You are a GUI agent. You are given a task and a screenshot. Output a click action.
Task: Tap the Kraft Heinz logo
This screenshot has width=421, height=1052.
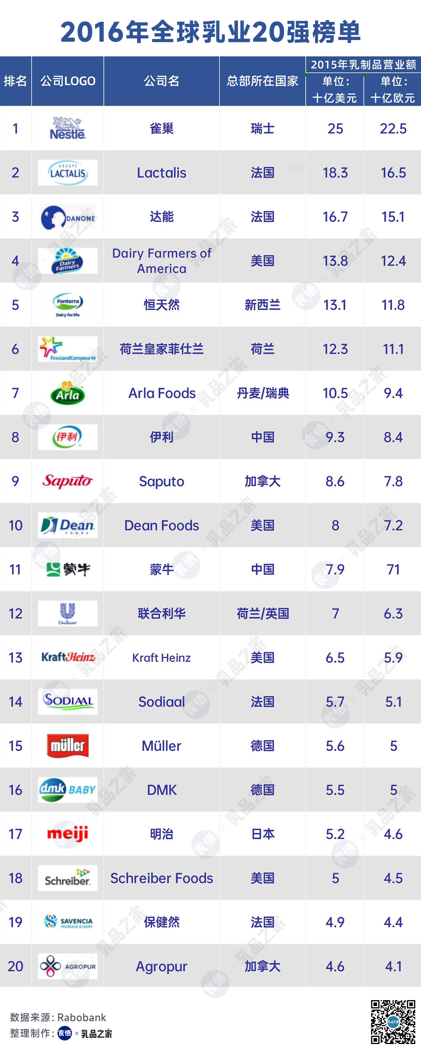click(68, 657)
